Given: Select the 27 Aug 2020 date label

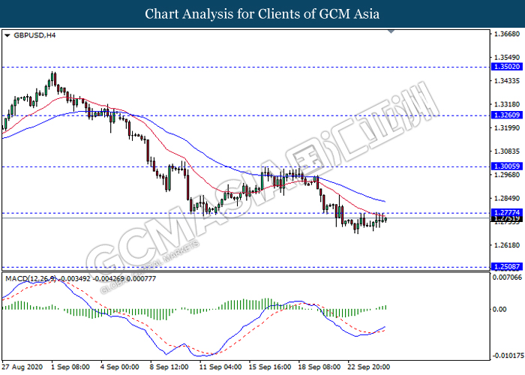Looking at the screenshot, I should click(21, 368).
